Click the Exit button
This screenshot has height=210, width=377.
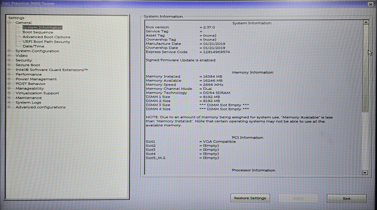click(347, 198)
